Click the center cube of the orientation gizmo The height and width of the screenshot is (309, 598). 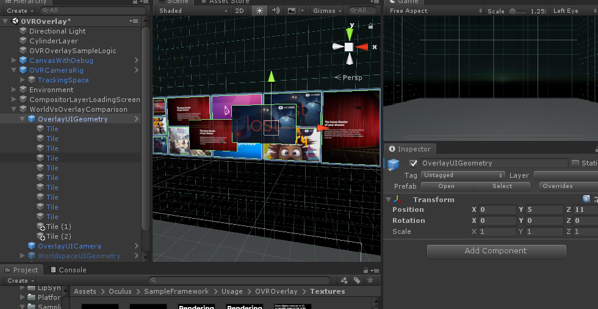349,47
